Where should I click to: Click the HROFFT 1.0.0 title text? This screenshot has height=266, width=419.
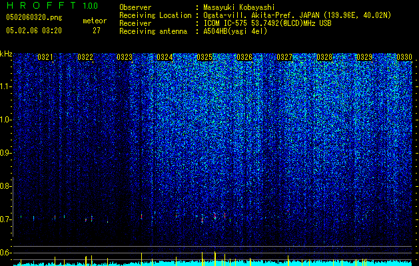coord(52,5)
